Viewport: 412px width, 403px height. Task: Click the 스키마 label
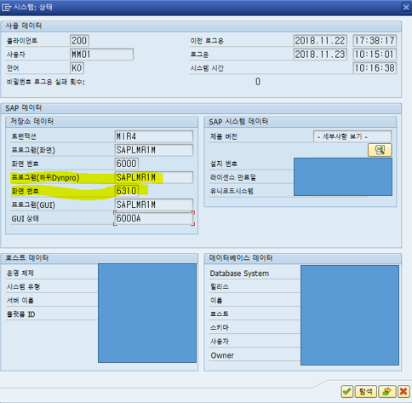219,327
